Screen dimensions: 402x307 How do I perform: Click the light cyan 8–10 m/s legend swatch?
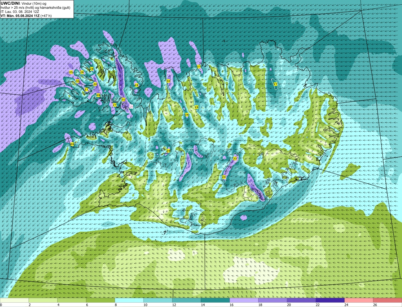129,300
